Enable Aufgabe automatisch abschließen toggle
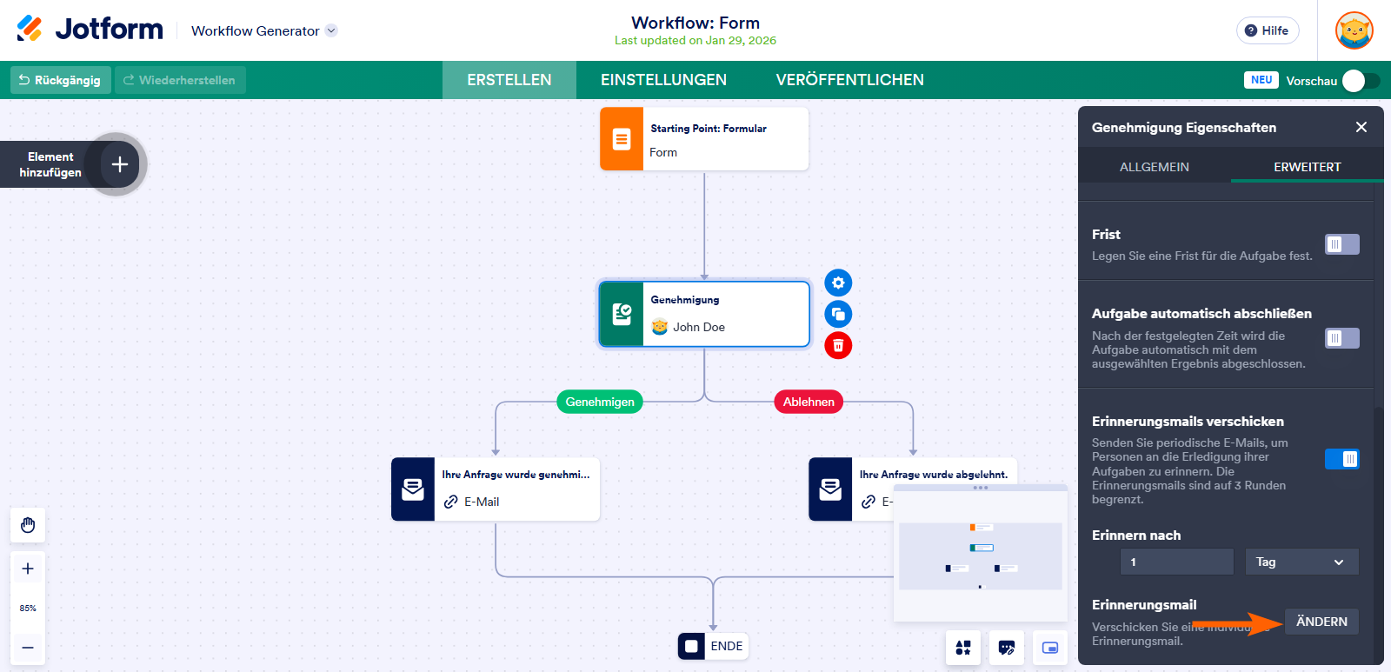Screen dimensions: 1391x672 point(1341,338)
